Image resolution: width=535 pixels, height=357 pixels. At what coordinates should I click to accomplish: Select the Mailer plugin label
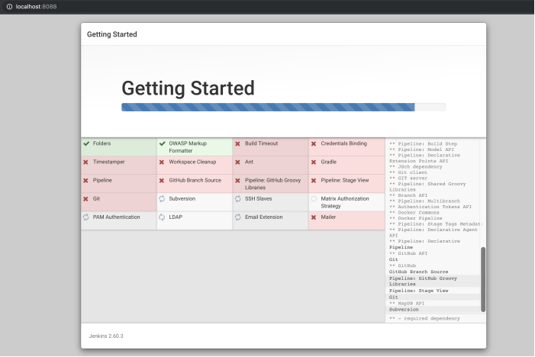[x=328, y=217]
